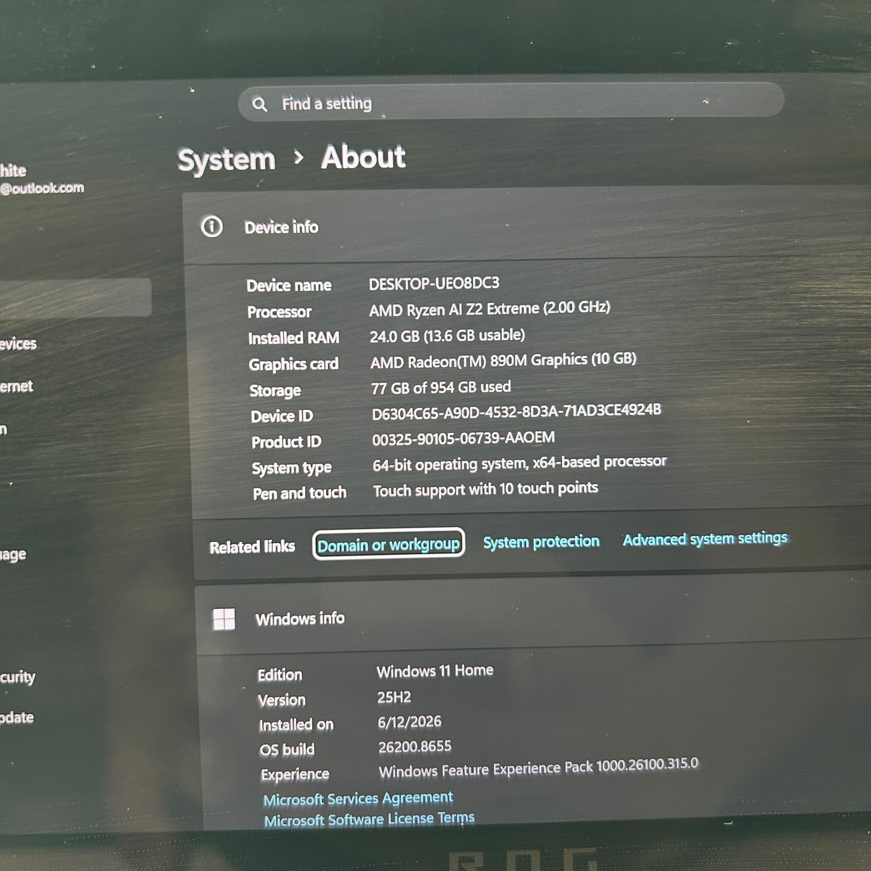The height and width of the screenshot is (871, 871).
Task: Click the Device name label
Action: pyautogui.click(x=289, y=285)
